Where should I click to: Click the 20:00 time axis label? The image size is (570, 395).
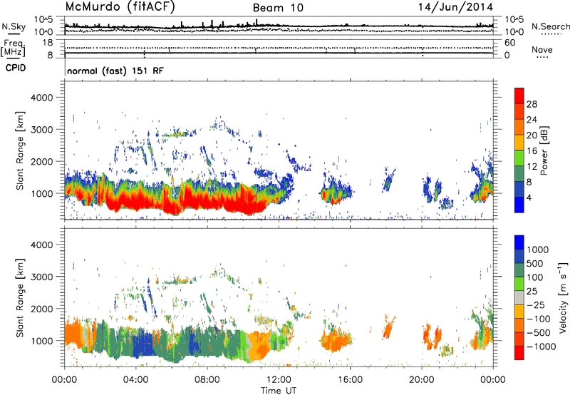coord(421,380)
